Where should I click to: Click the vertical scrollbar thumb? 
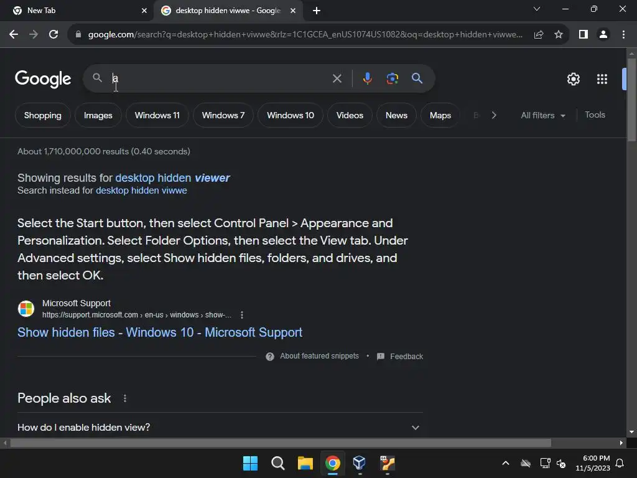(631, 100)
